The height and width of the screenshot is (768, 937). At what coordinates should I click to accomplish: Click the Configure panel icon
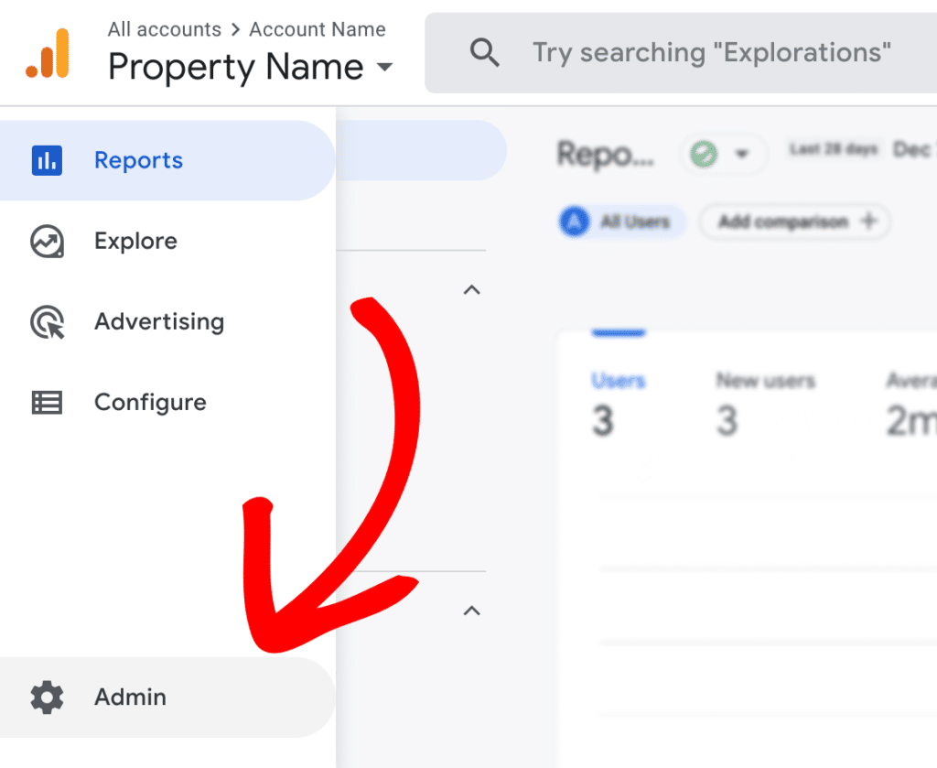pyautogui.click(x=47, y=402)
